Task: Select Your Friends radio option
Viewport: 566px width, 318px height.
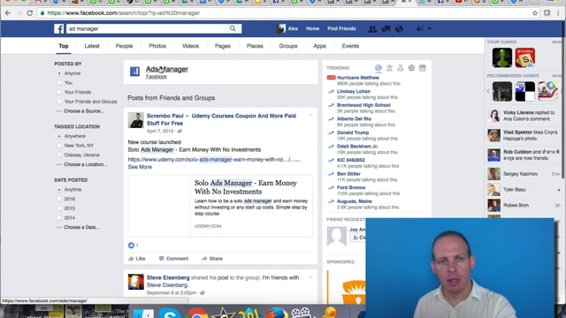Action: coord(59,92)
